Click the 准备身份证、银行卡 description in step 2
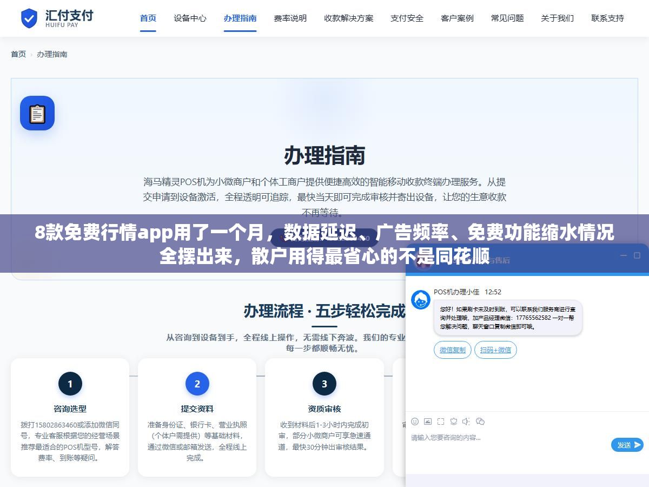 click(x=197, y=442)
